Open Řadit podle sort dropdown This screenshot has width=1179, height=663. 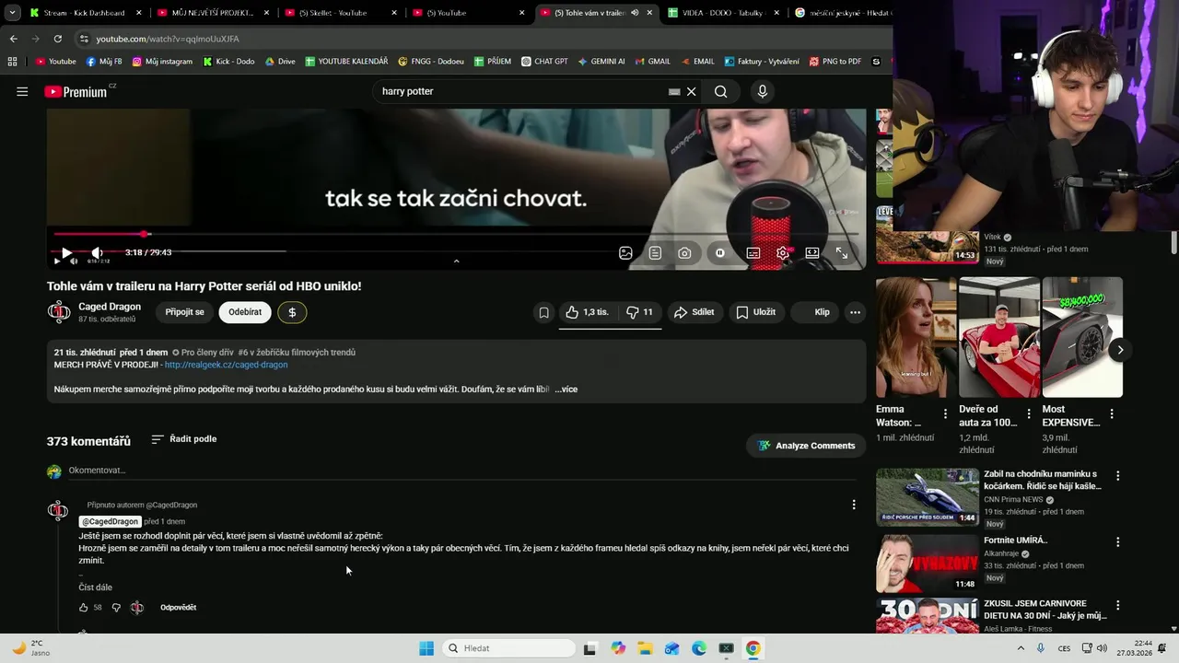point(184,439)
